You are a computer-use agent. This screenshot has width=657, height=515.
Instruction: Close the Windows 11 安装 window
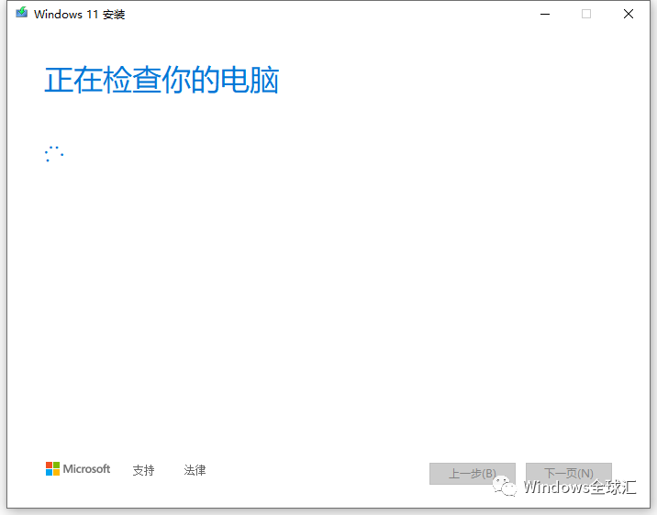pyautogui.click(x=628, y=15)
